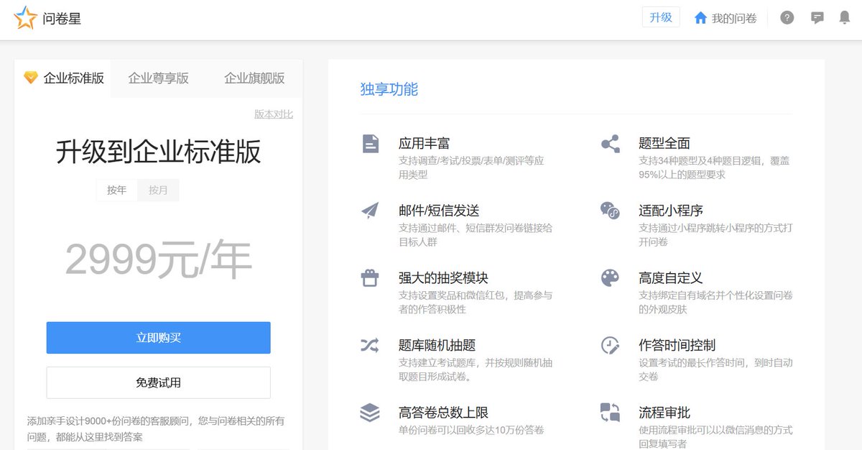The height and width of the screenshot is (450, 862).
Task: Click the 作答时间控制 clock icon
Action: pyautogui.click(x=610, y=345)
